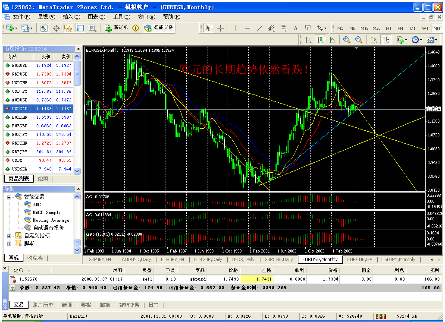
Task: Click the 新订单 new order button
Action: point(116,28)
